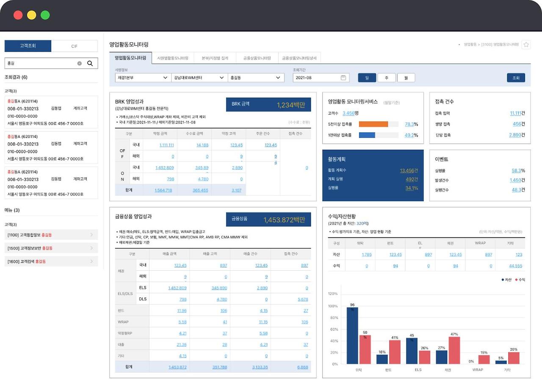Click the 11.96 펀드 매출 금액
Image resolution: width=542 pixels, height=385 pixels.
(182, 311)
